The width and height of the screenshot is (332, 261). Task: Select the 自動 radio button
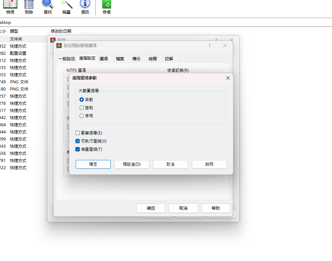pyautogui.click(x=81, y=100)
